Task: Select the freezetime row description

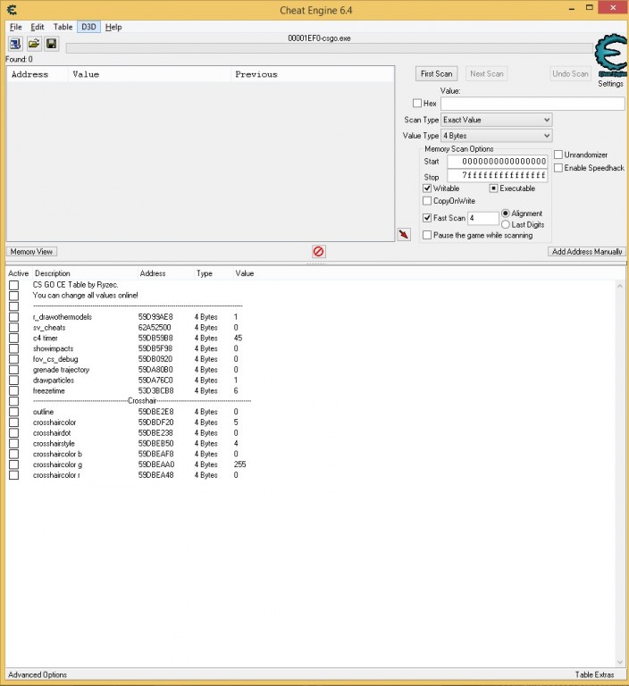Action: pyautogui.click(x=49, y=390)
